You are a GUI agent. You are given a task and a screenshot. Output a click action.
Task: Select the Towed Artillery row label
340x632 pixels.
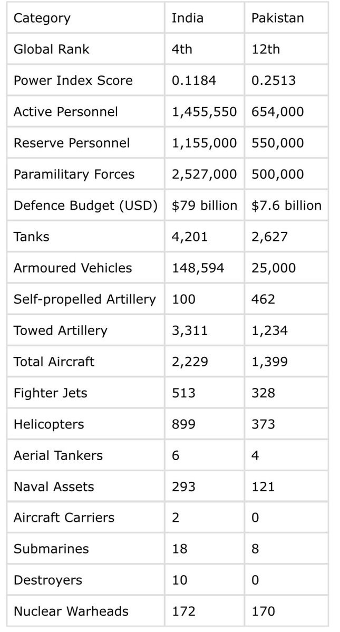[x=60, y=330]
